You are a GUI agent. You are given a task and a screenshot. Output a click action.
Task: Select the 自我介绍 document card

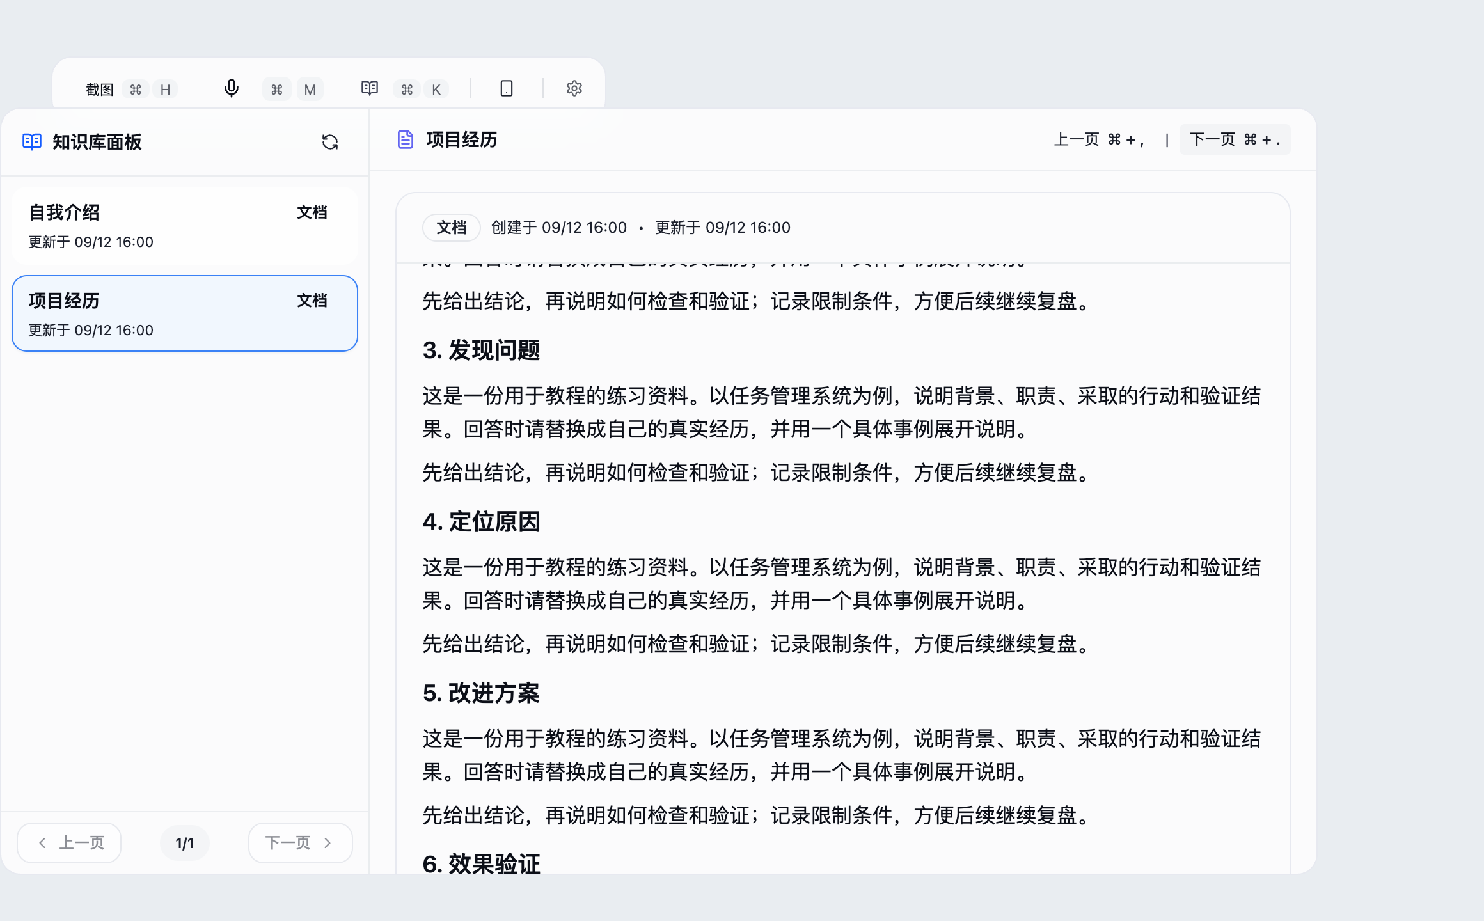click(185, 226)
